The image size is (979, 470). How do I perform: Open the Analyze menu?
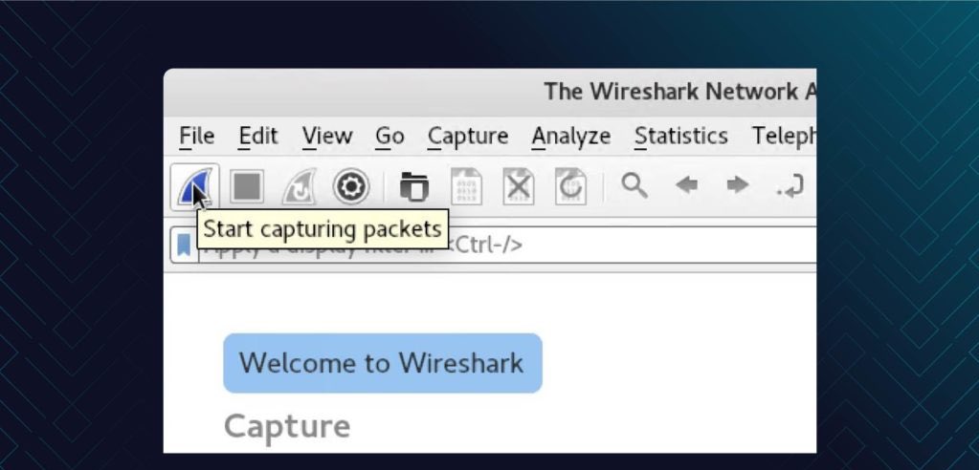pyautogui.click(x=571, y=136)
